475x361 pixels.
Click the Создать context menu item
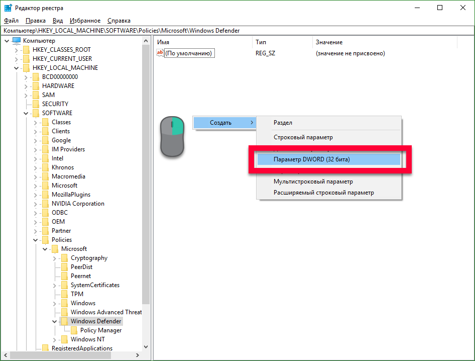click(220, 123)
